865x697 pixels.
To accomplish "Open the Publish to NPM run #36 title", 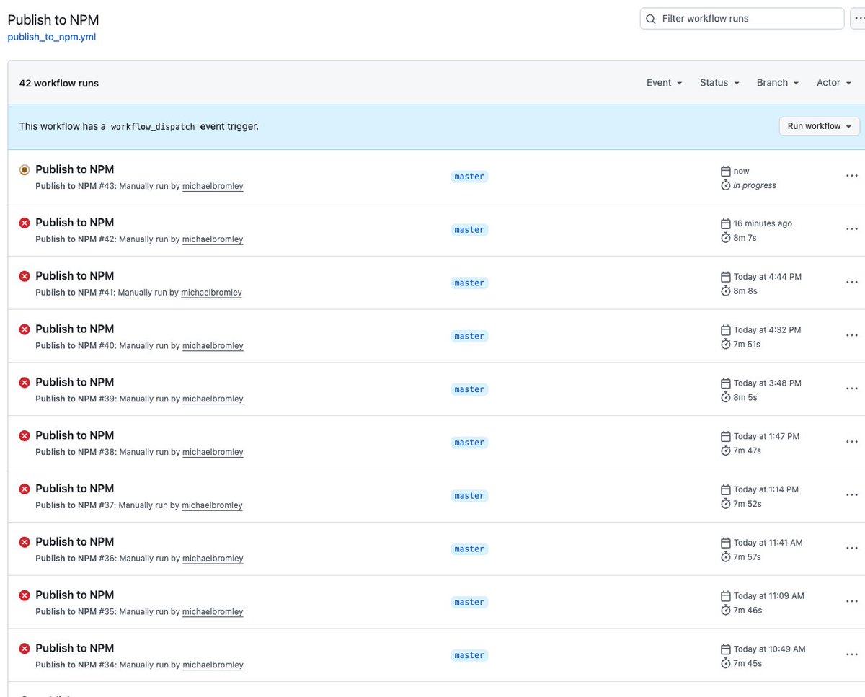I will (75, 542).
